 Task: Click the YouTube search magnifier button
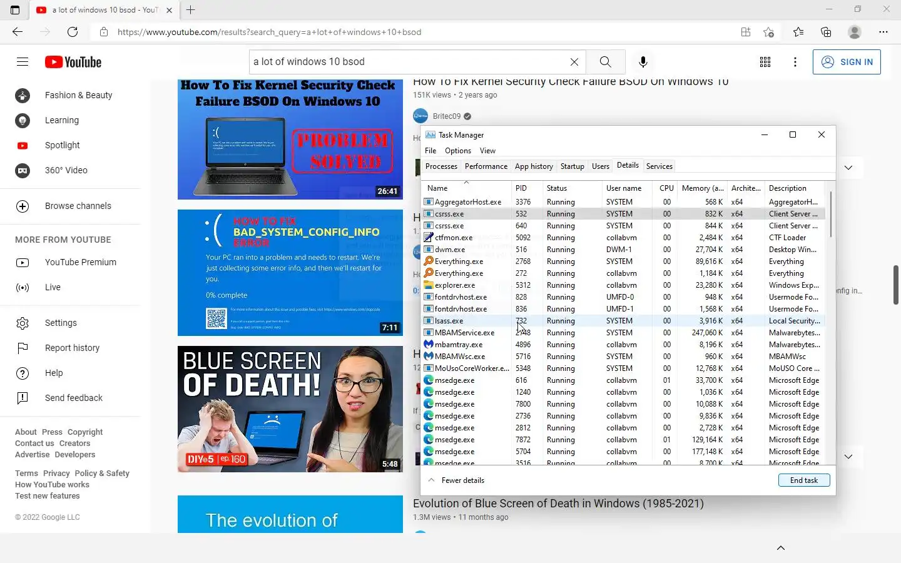(x=605, y=61)
